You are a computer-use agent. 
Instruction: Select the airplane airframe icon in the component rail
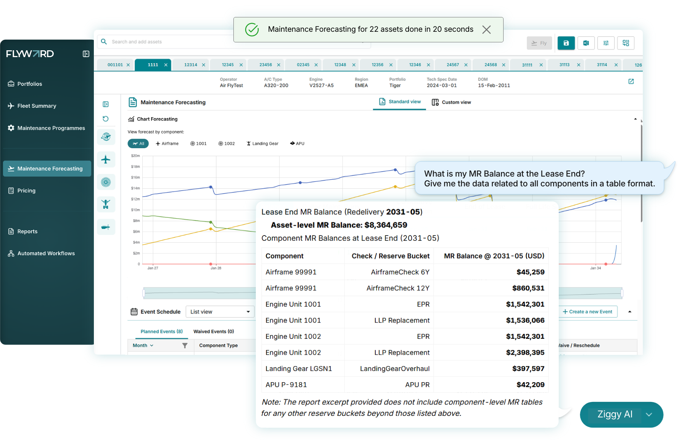(x=106, y=160)
